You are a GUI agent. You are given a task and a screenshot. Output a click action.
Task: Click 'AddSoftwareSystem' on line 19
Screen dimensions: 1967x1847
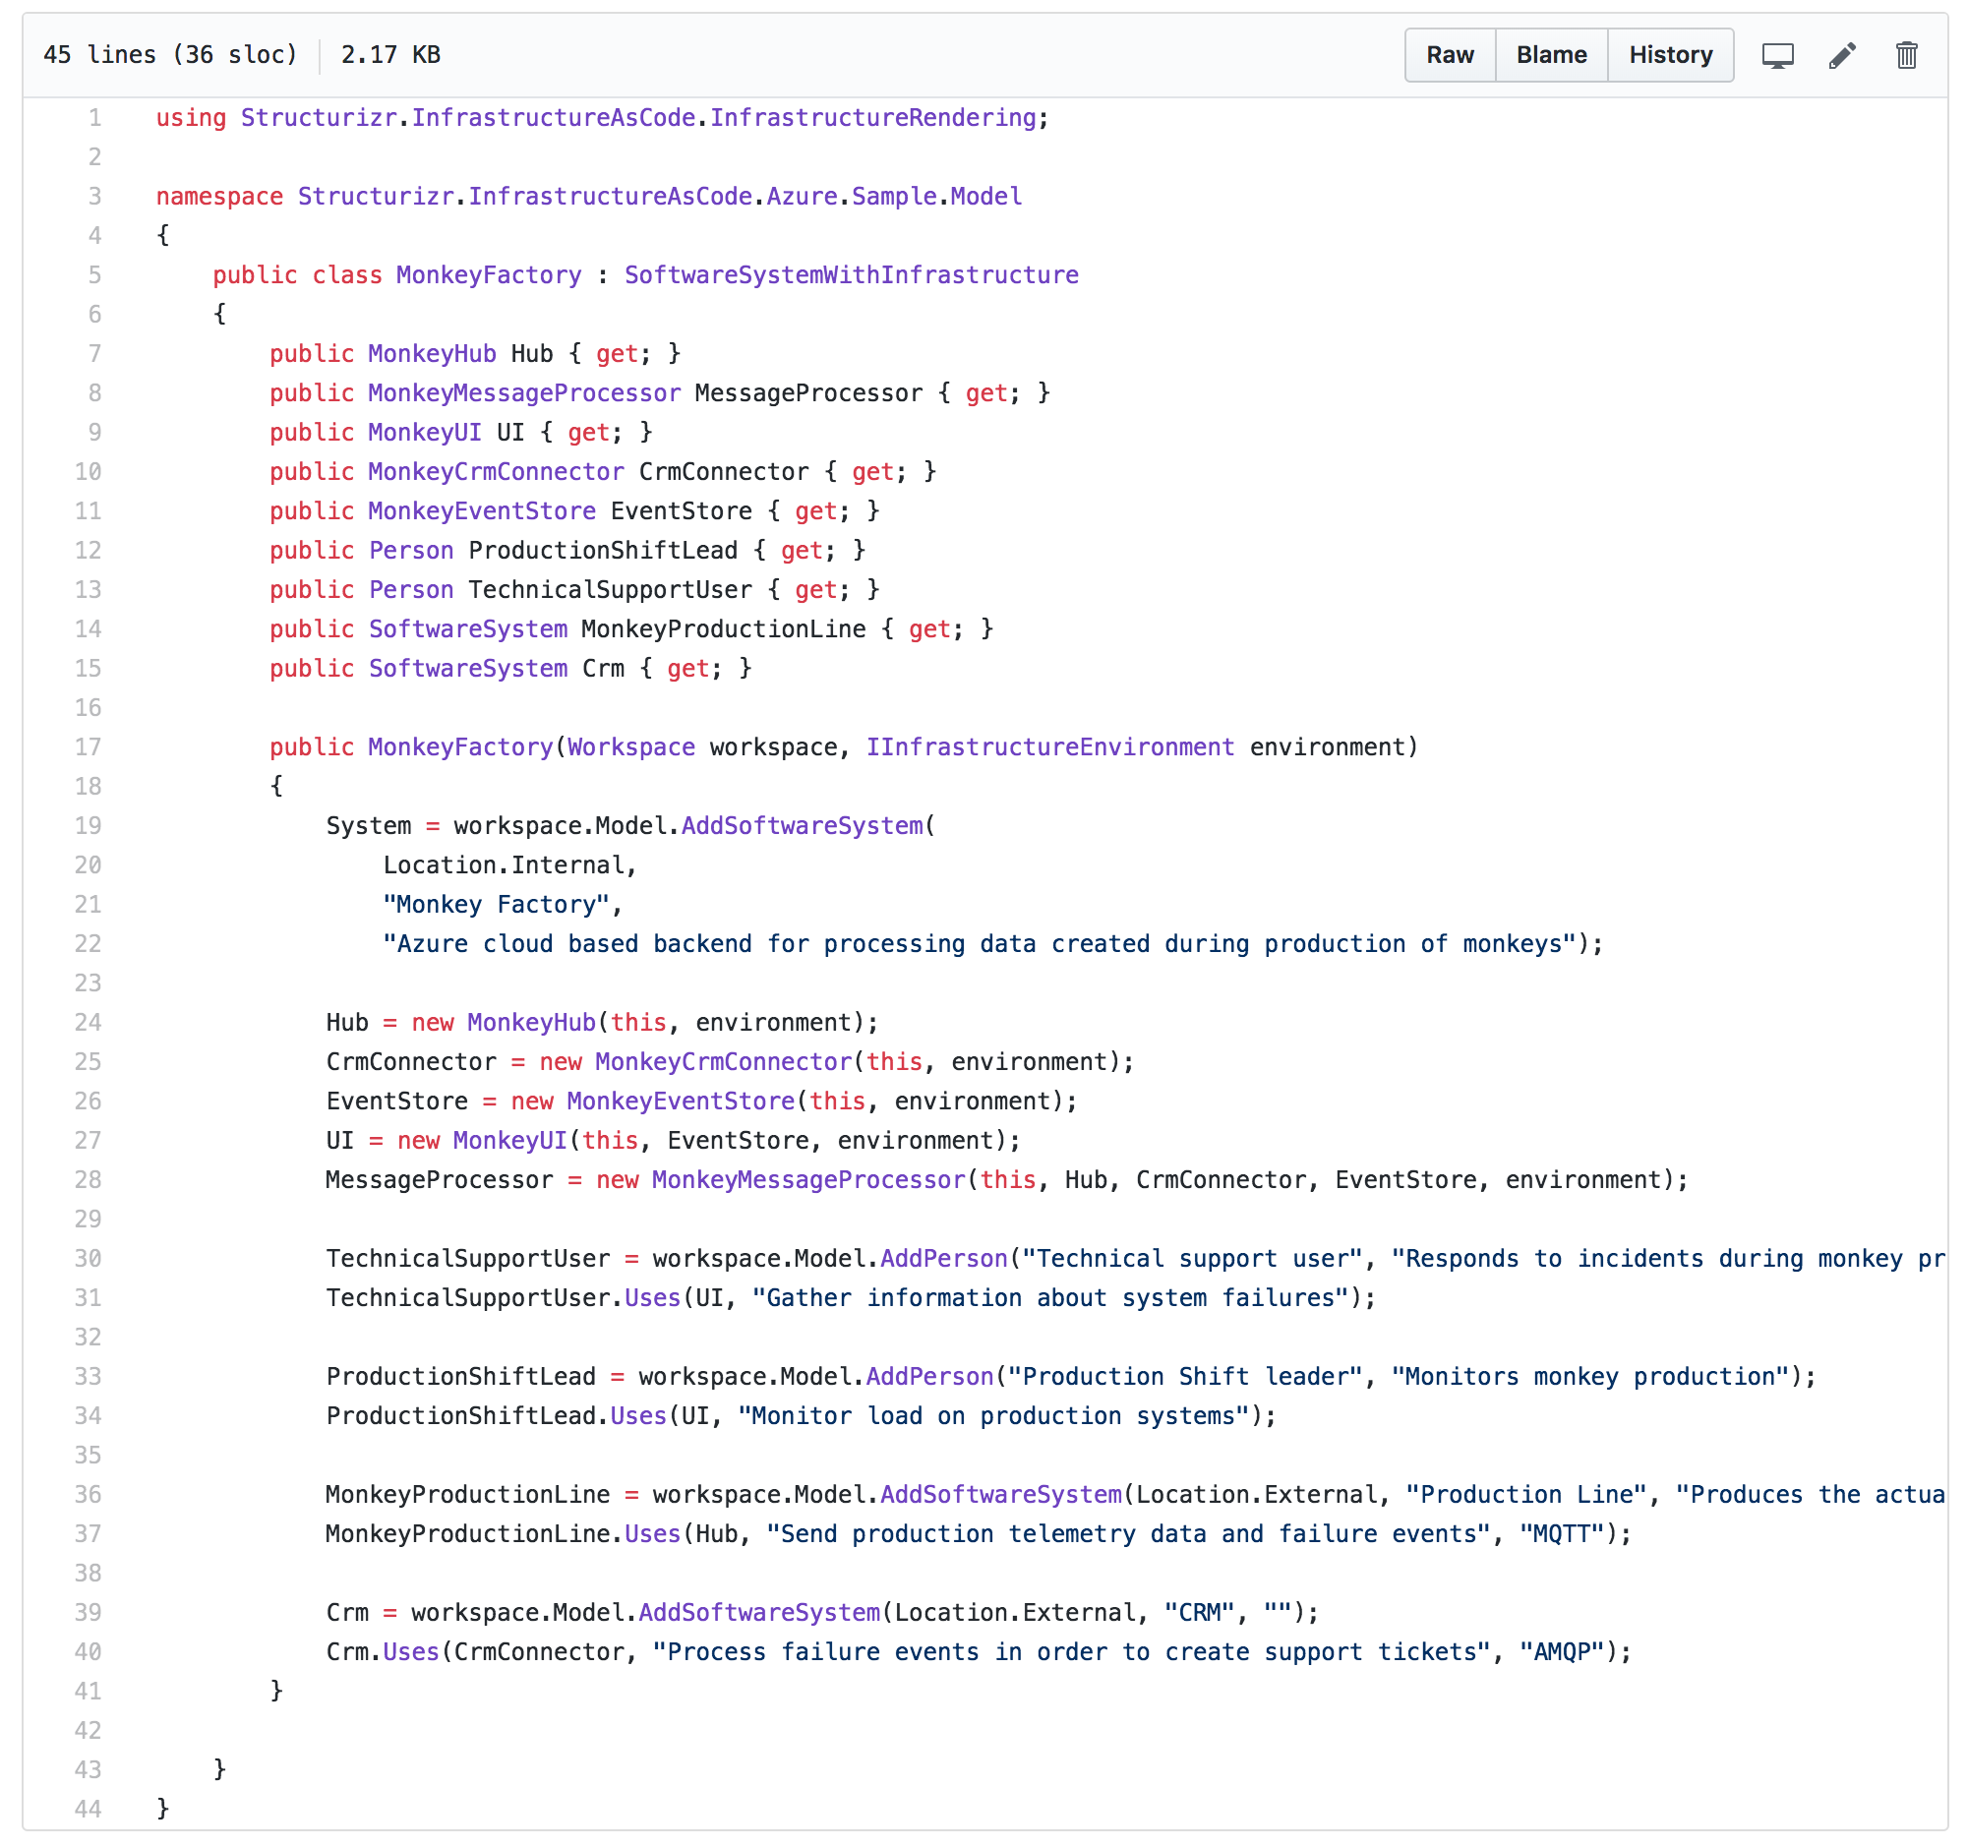[802, 826]
